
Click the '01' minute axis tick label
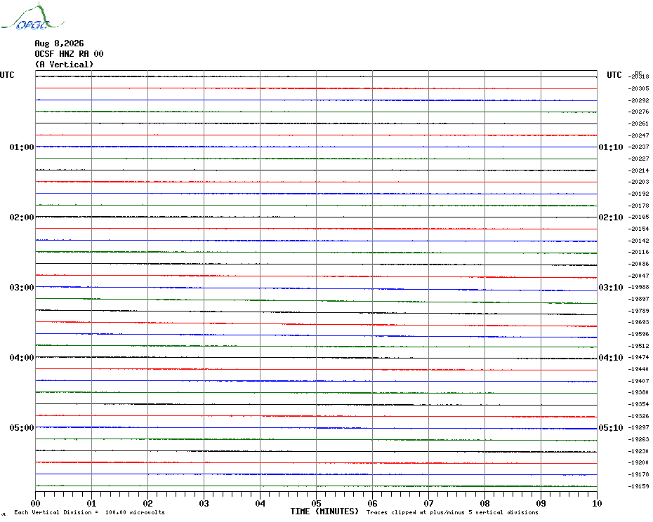pos(91,503)
